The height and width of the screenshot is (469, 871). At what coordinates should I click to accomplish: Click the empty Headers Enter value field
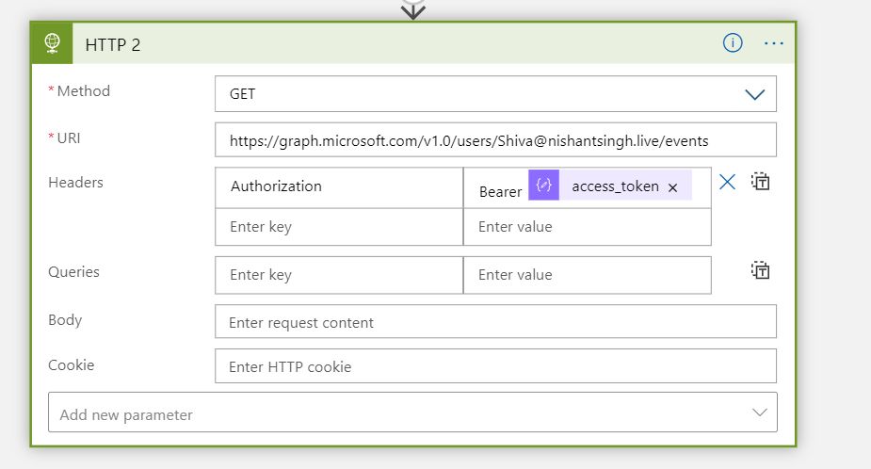tap(588, 227)
